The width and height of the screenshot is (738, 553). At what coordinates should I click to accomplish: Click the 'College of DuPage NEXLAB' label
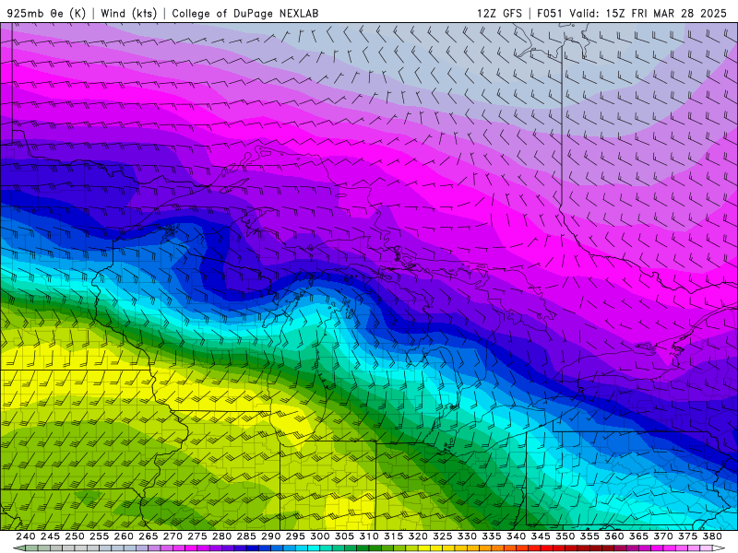point(245,13)
